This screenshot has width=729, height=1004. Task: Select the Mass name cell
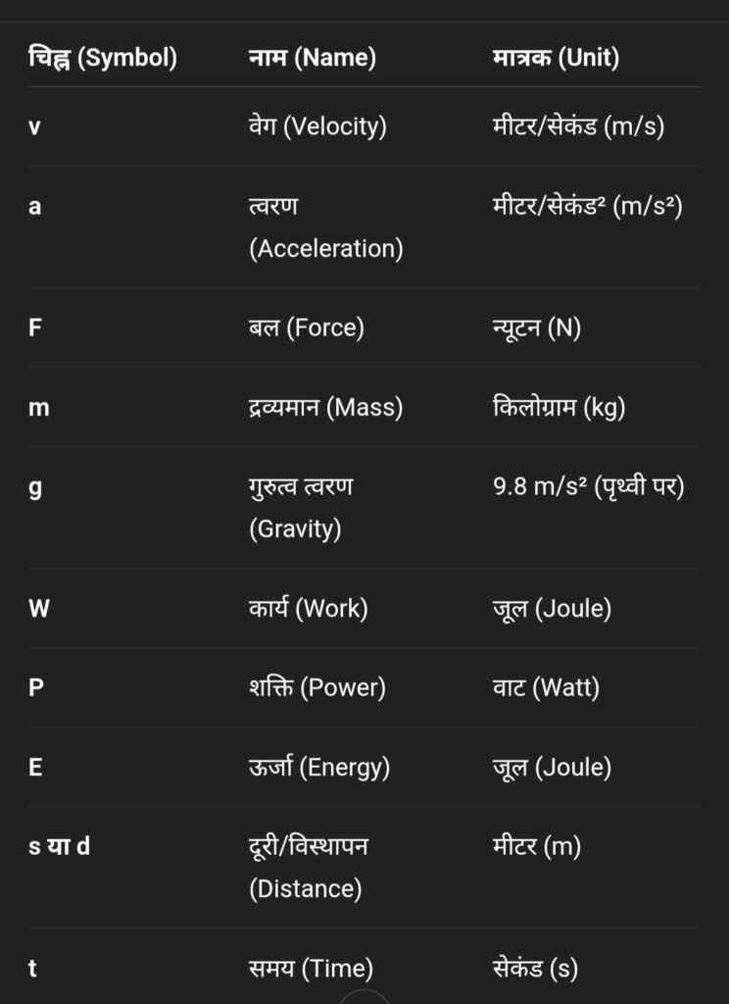[325, 407]
